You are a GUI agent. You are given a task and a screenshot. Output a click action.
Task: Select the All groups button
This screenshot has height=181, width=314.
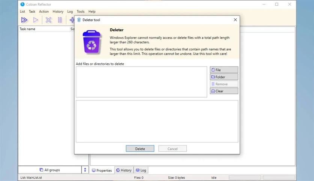[x=50, y=170]
